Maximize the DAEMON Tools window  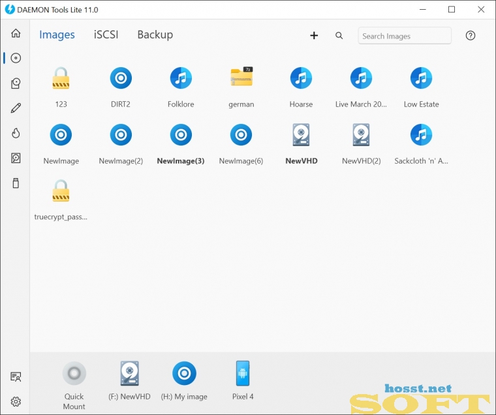click(x=452, y=10)
